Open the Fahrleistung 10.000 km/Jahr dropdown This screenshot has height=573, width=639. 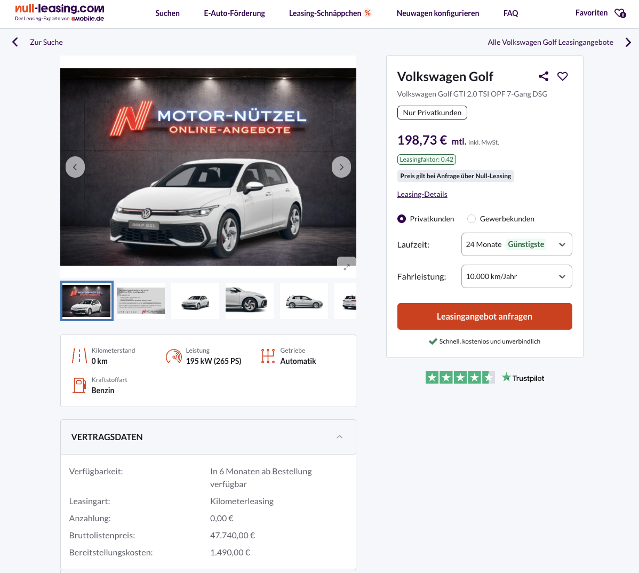516,276
